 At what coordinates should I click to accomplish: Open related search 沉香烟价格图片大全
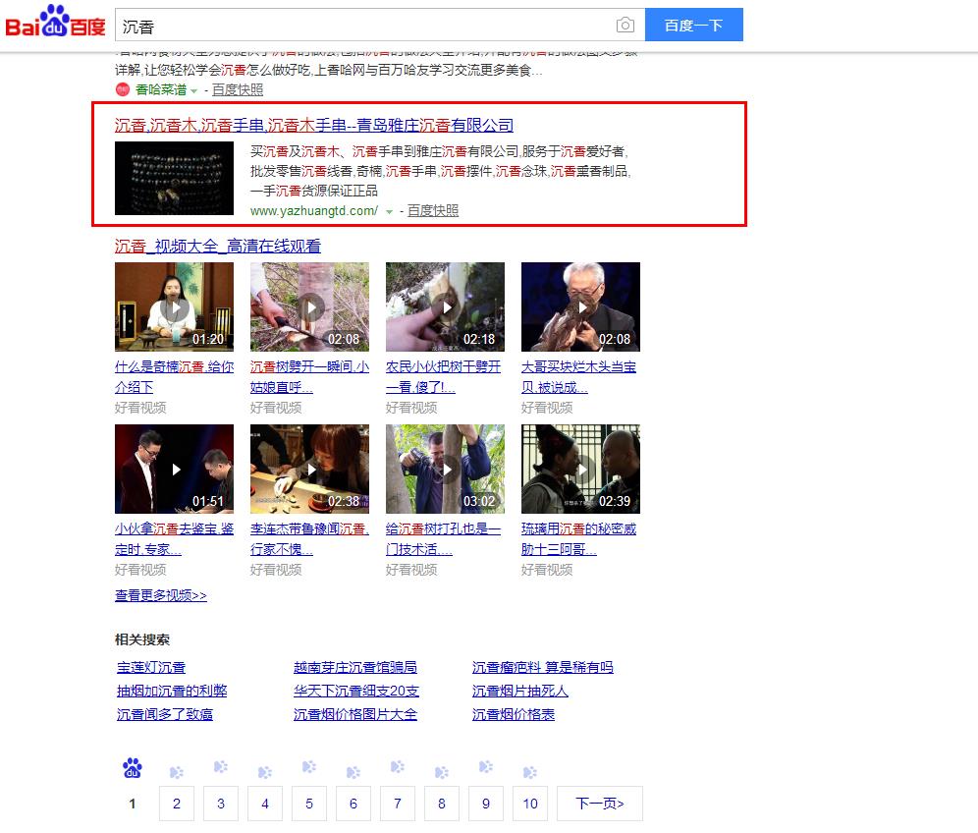click(355, 715)
